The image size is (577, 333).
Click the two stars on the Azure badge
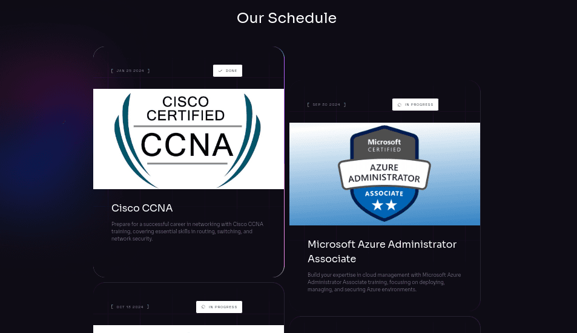384,205
